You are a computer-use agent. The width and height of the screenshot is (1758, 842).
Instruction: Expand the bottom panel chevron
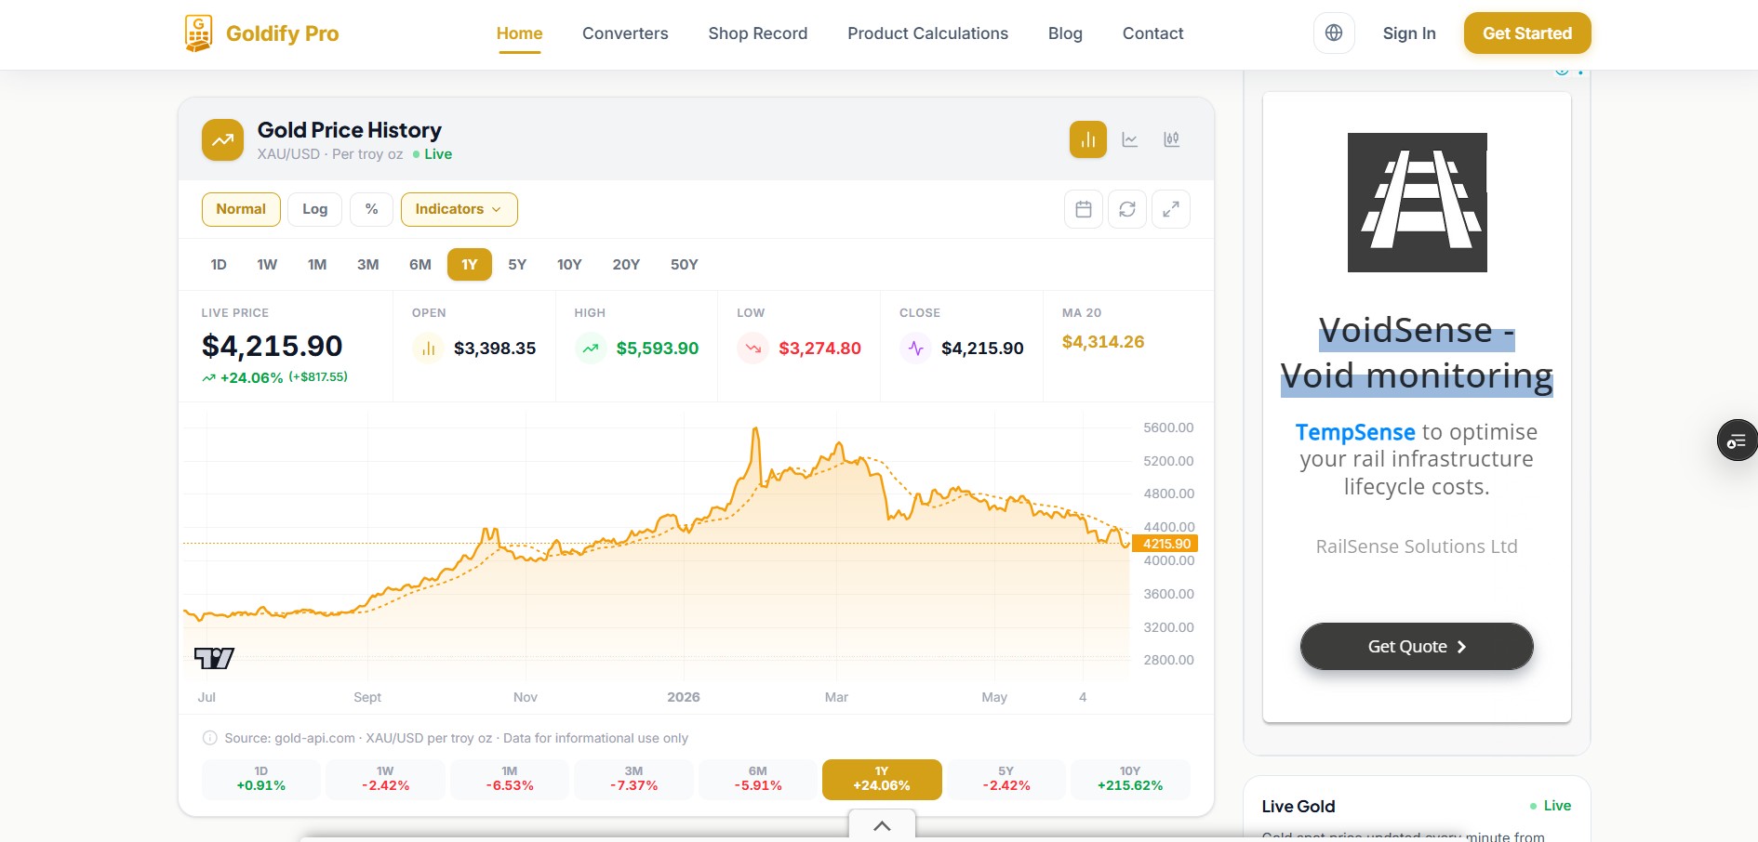(x=882, y=825)
